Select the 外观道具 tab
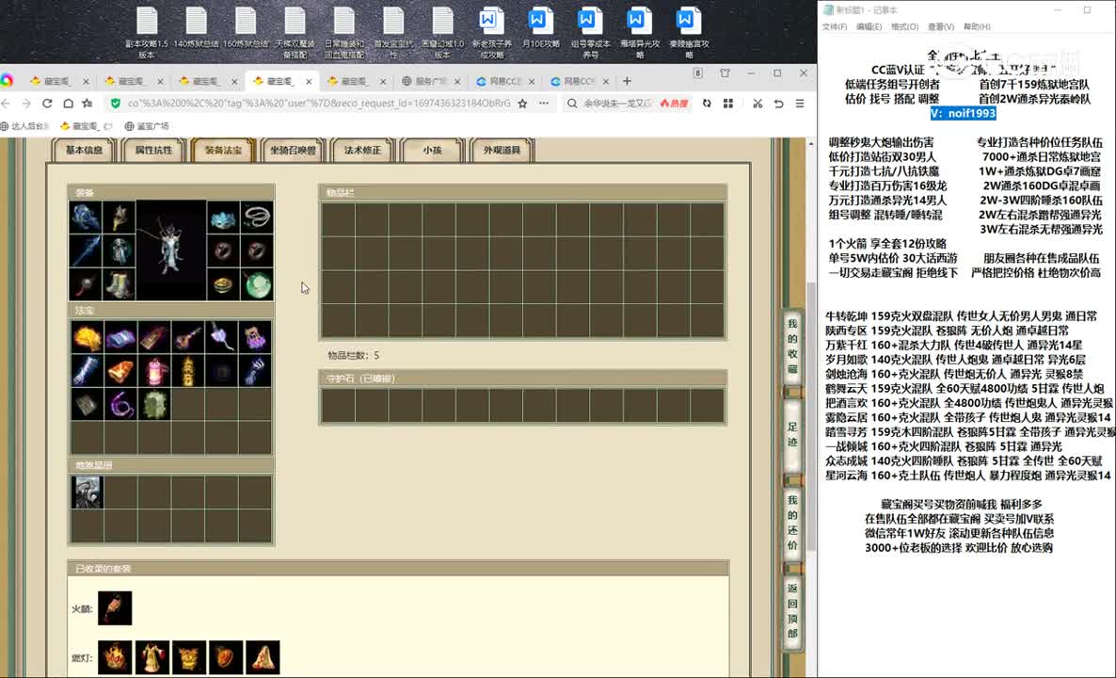Image resolution: width=1116 pixels, height=678 pixels. [502, 151]
